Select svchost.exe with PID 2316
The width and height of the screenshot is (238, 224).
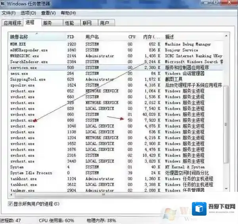pyautogui.click(x=116, y=155)
